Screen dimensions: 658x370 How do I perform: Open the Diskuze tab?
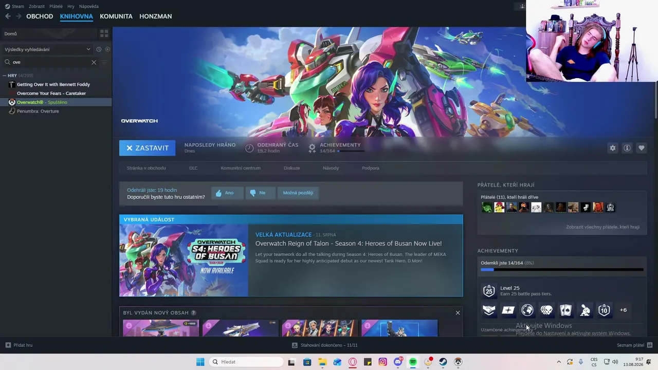291,168
